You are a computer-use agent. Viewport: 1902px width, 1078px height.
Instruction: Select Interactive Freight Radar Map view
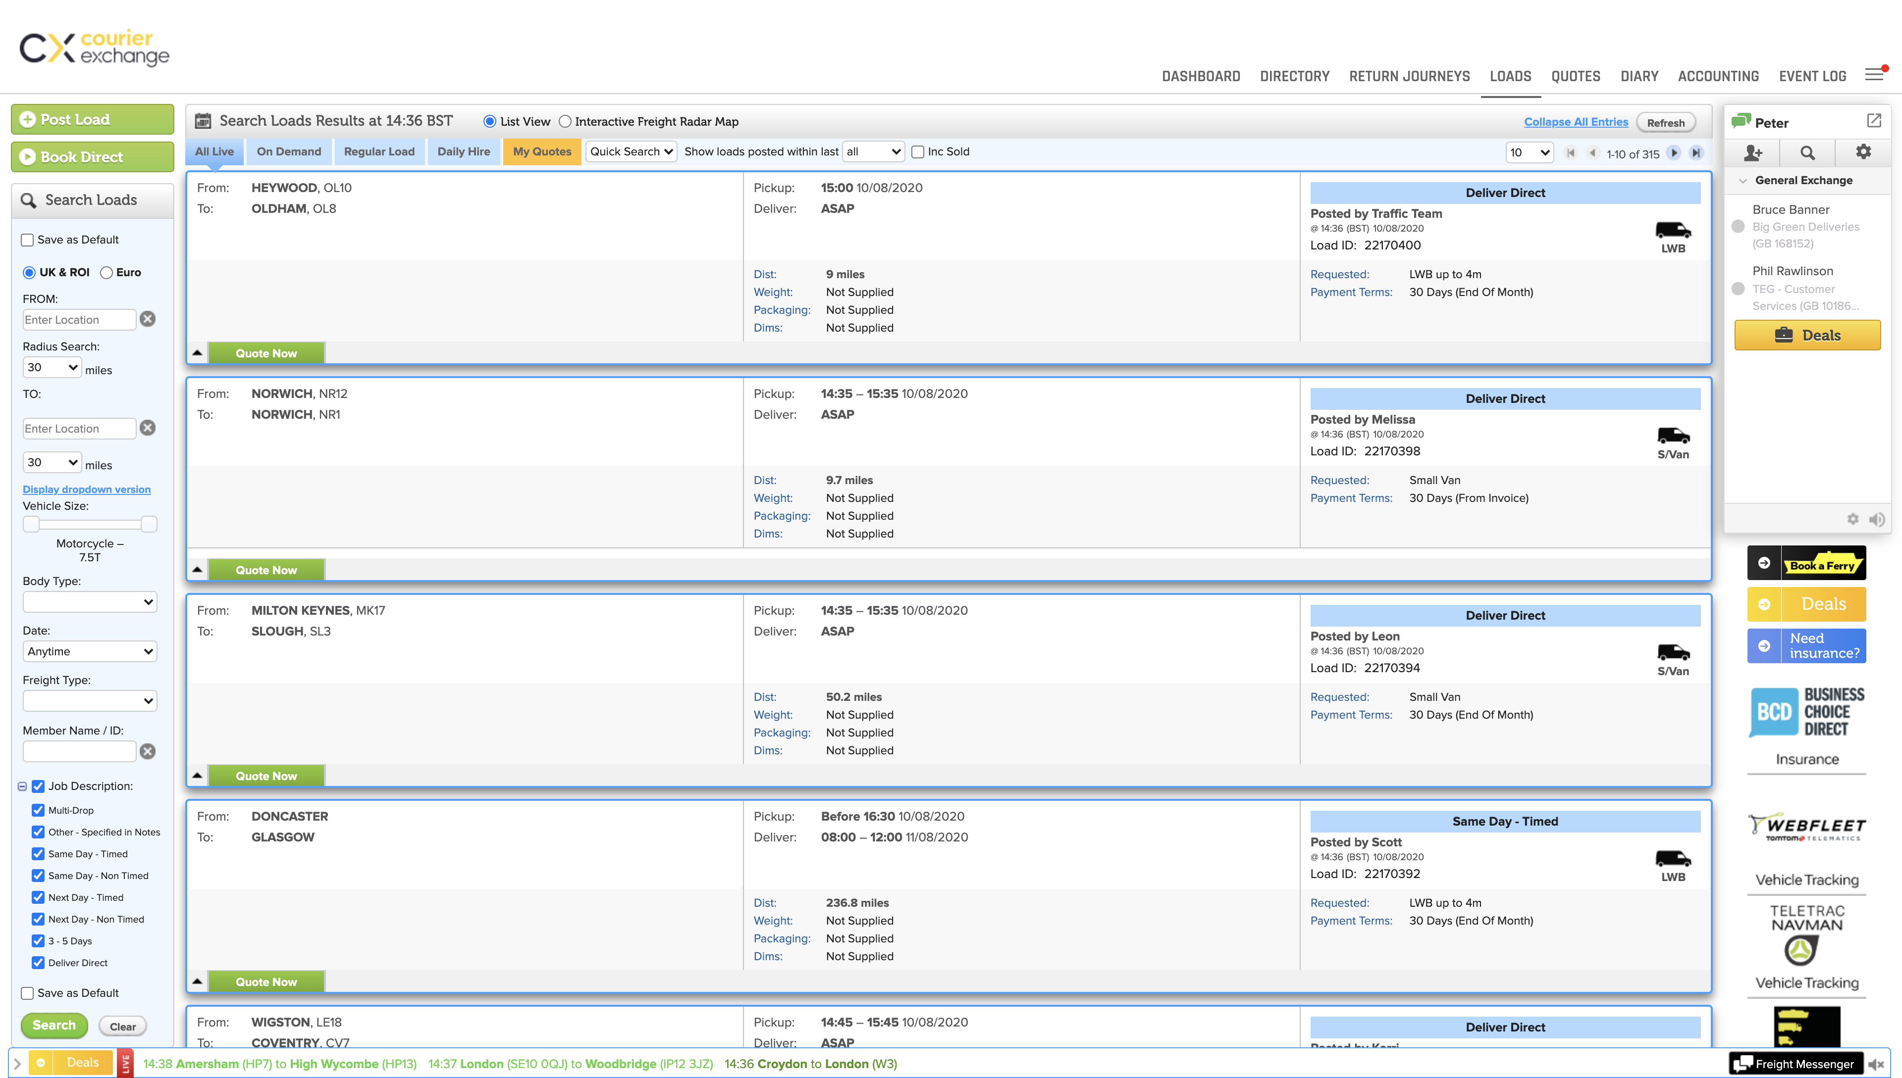click(x=565, y=121)
